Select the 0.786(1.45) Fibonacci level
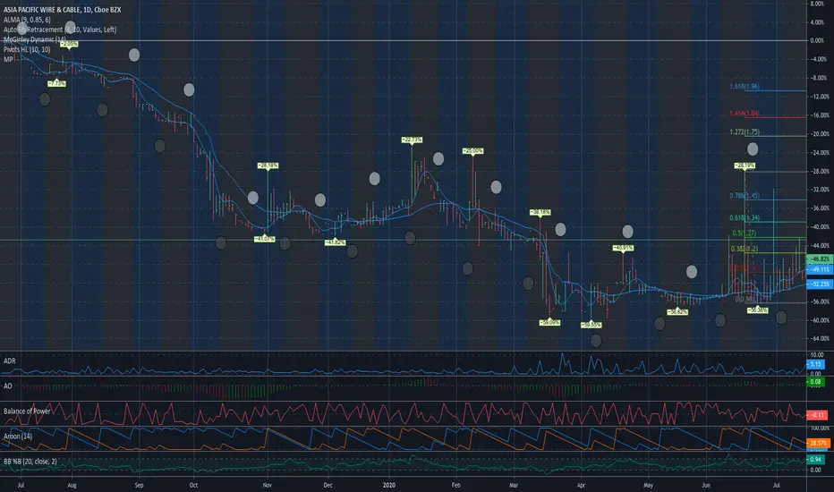 click(745, 196)
